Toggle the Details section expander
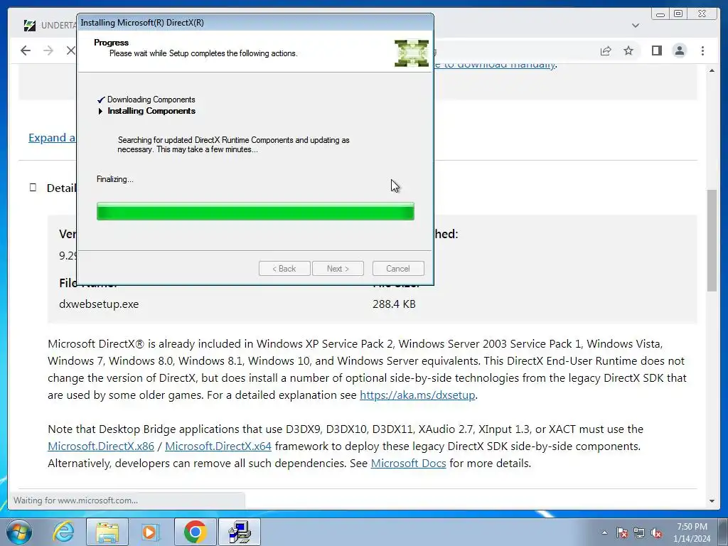This screenshot has height=546, width=728. 33,188
